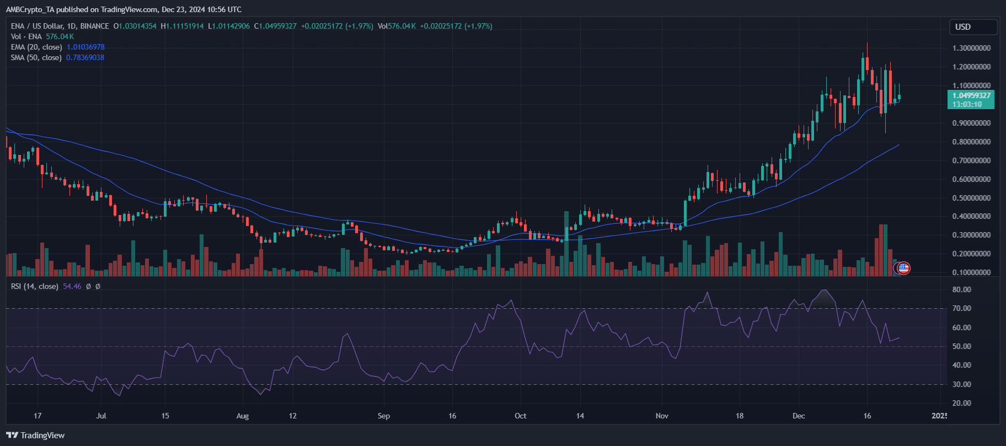Click the low price L1.01142906
Image resolution: width=1006 pixels, height=446 pixels.
(229, 26)
